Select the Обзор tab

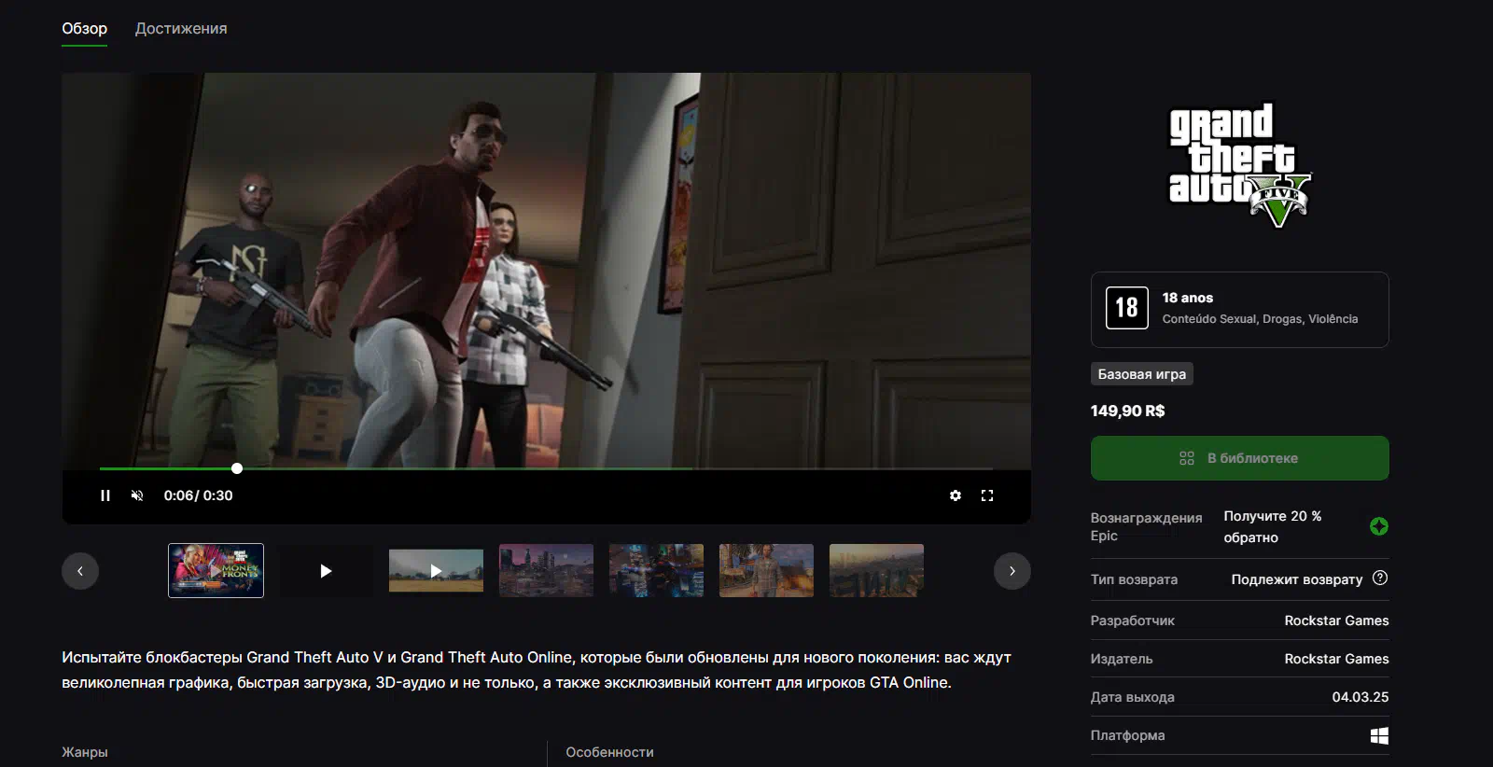(x=85, y=29)
